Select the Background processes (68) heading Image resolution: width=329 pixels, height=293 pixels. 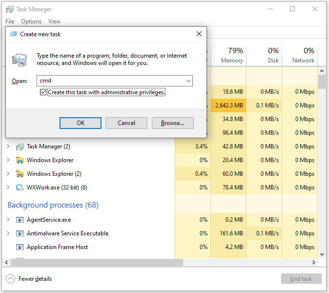(x=53, y=205)
